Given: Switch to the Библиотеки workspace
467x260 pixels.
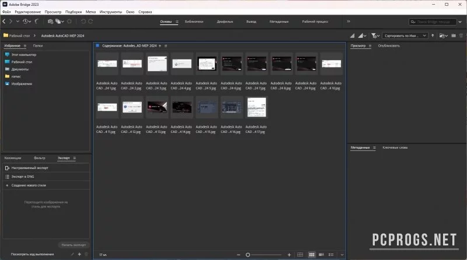Looking at the screenshot, I should [194, 22].
